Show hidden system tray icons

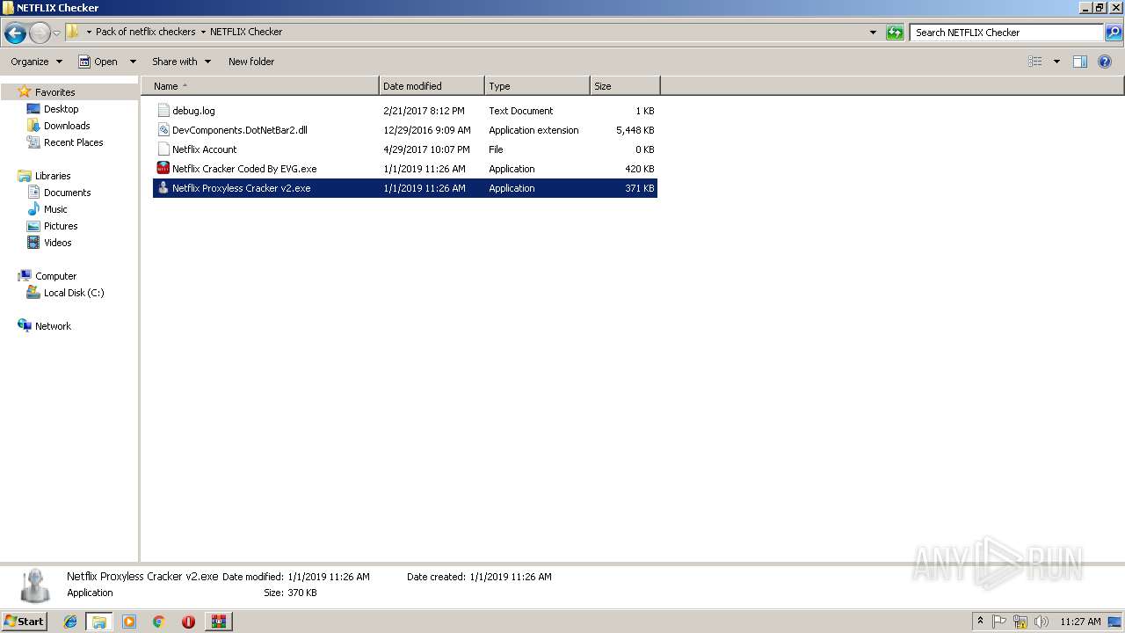point(980,622)
